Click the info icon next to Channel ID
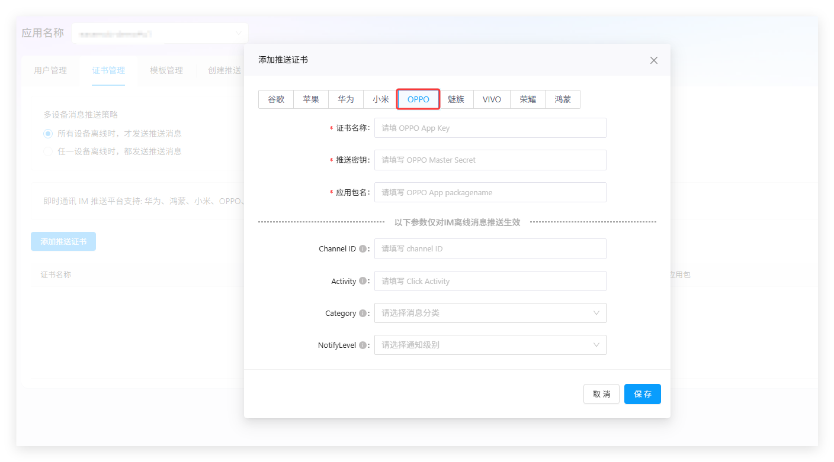This screenshot has width=834, height=462. pos(363,249)
